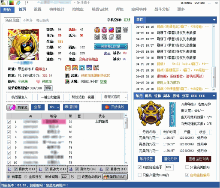220x188 pixels.
Task: Click the gray feather badge icon
Action: [111, 37]
